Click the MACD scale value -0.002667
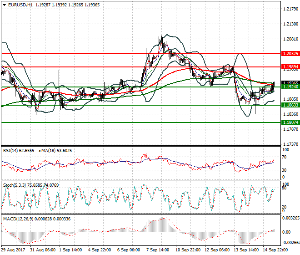Image resolution: width=300 pixels, height=255 pixels. click(x=291, y=243)
